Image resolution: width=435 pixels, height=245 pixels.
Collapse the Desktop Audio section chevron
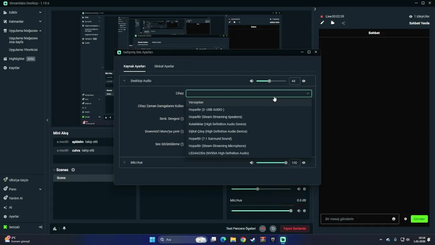click(124, 81)
